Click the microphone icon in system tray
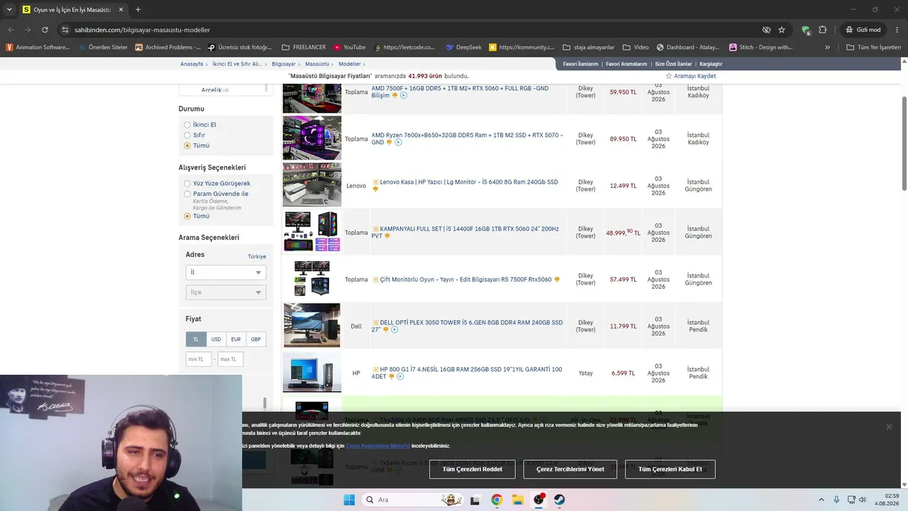 (x=836, y=500)
